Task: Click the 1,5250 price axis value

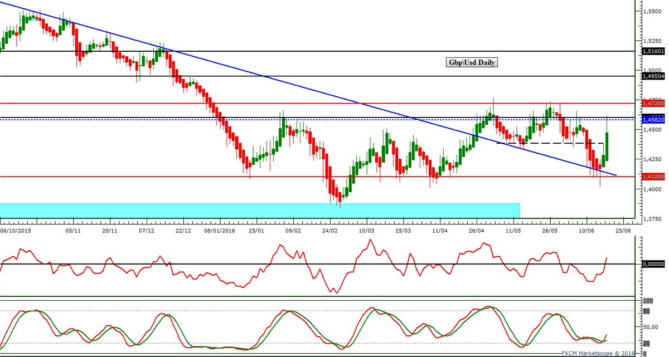Action: pyautogui.click(x=652, y=41)
